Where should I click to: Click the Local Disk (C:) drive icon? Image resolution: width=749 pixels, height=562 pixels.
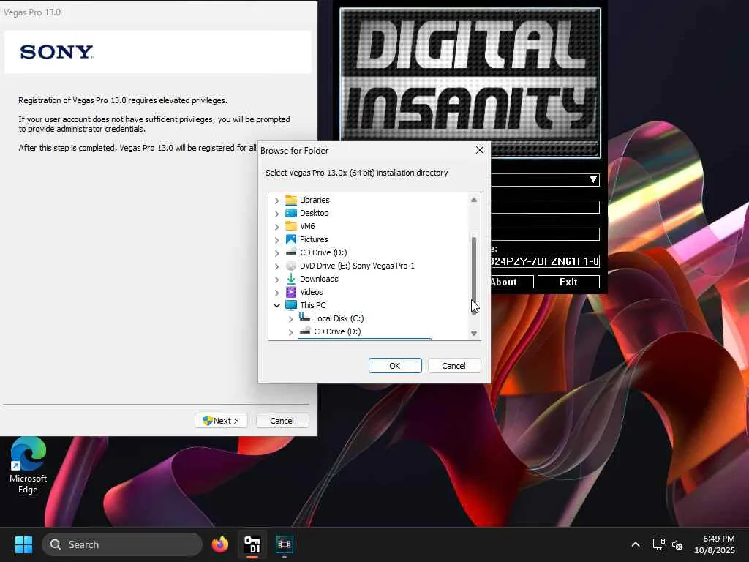(x=305, y=318)
